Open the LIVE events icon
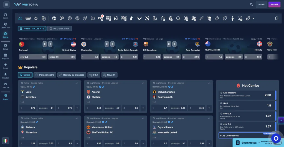This screenshot has height=147, width=284. tap(28, 18)
